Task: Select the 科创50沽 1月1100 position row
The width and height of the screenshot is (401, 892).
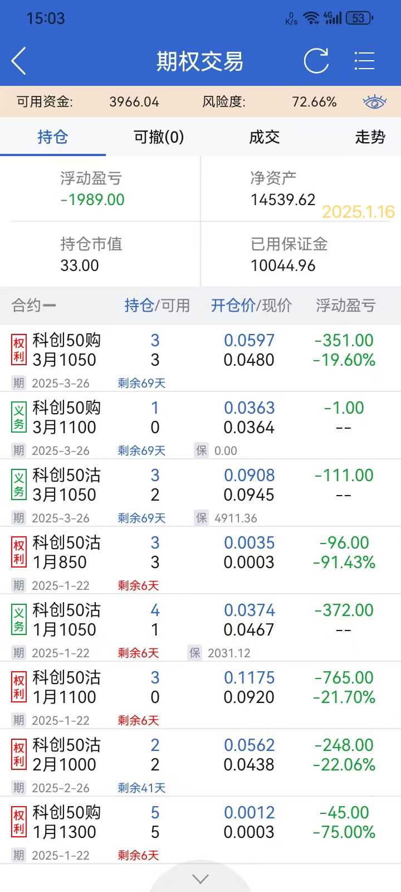Action: pyautogui.click(x=200, y=687)
